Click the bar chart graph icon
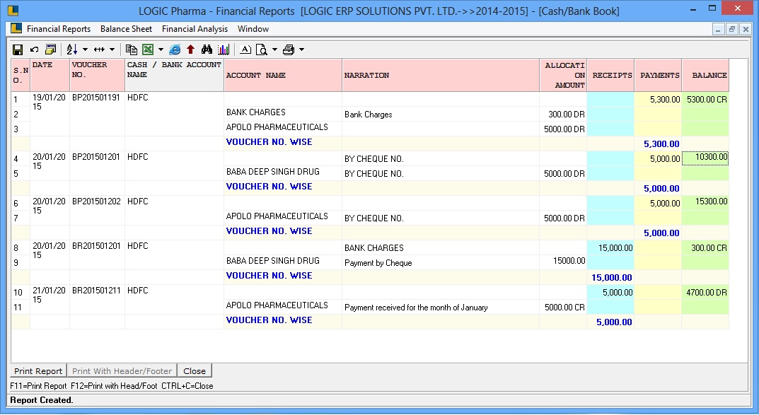759x415 pixels. point(224,49)
